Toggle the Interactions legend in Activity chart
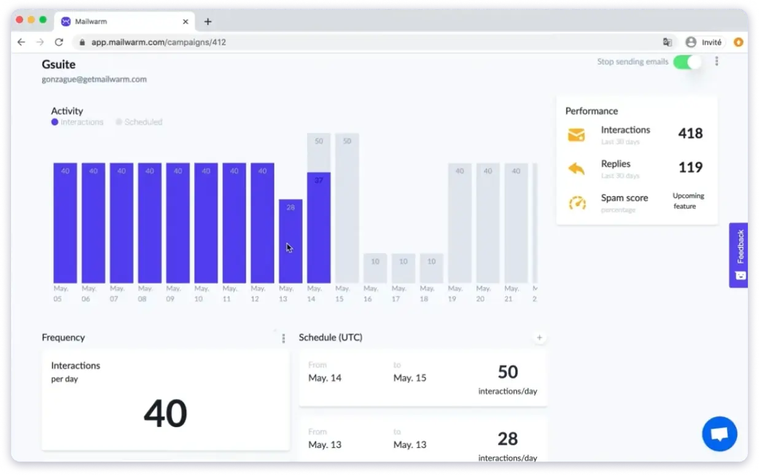Image resolution: width=759 pixels, height=475 pixels. tap(77, 122)
